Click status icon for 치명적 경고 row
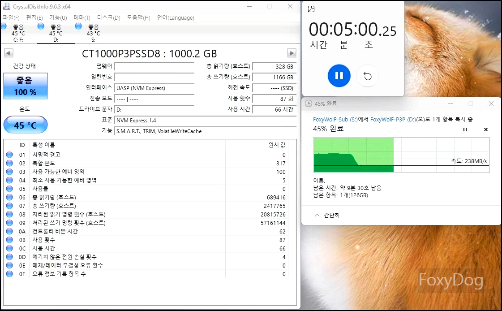This screenshot has width=502, height=311. 9,155
